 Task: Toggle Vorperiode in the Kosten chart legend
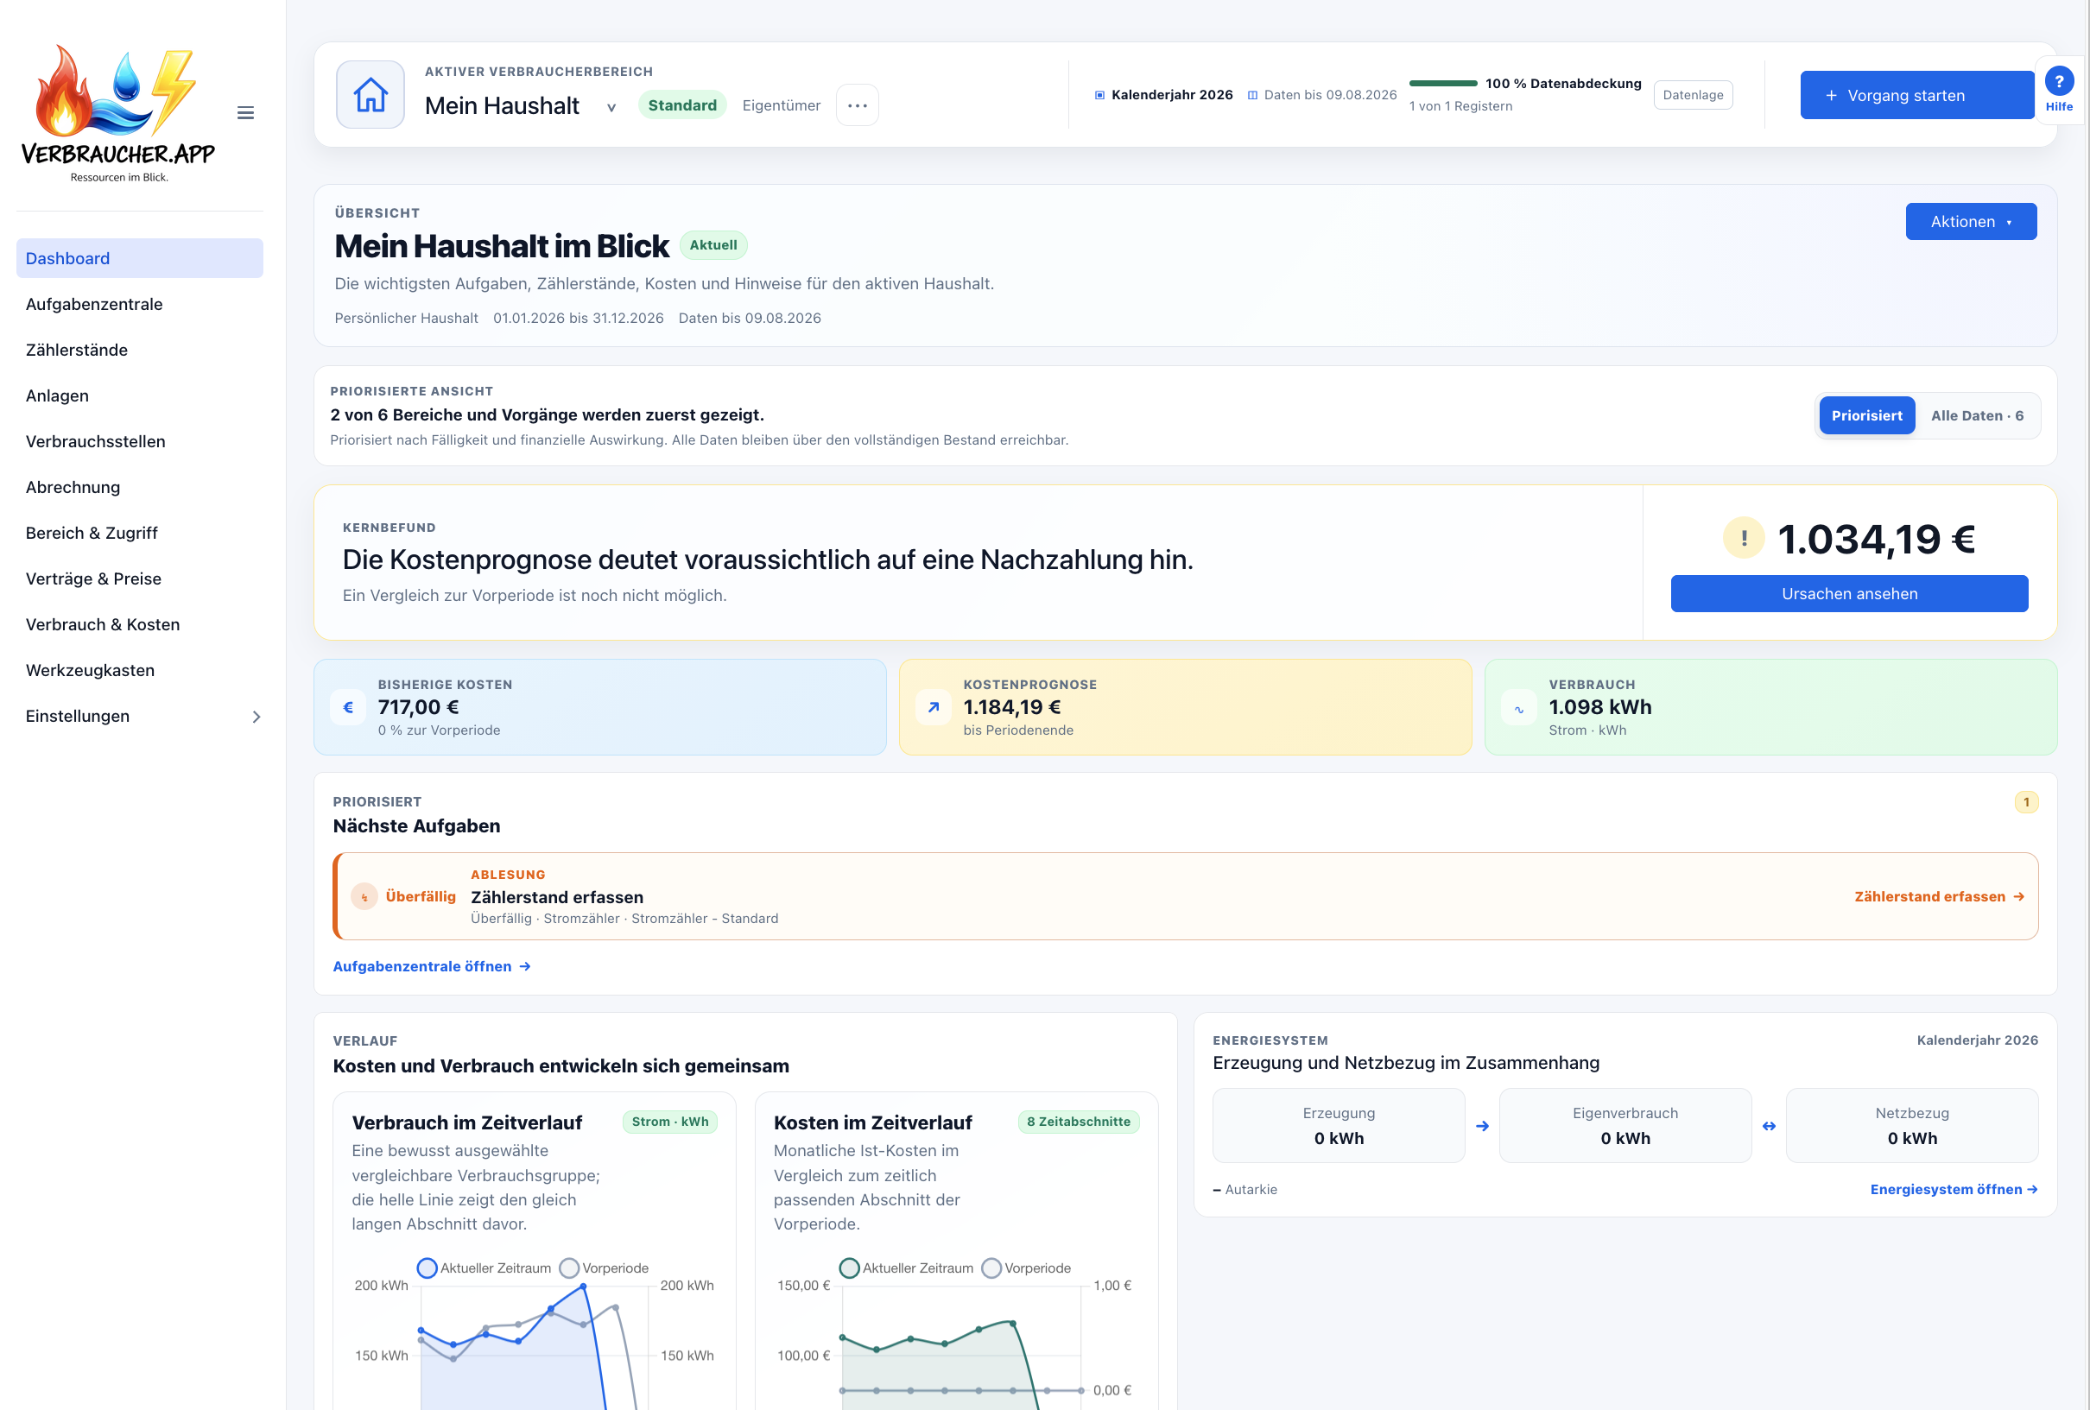coord(1026,1268)
